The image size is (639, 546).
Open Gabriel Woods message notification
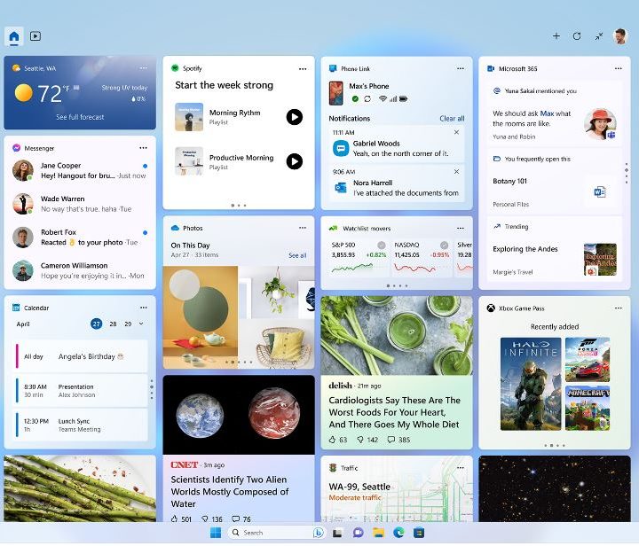[397, 144]
